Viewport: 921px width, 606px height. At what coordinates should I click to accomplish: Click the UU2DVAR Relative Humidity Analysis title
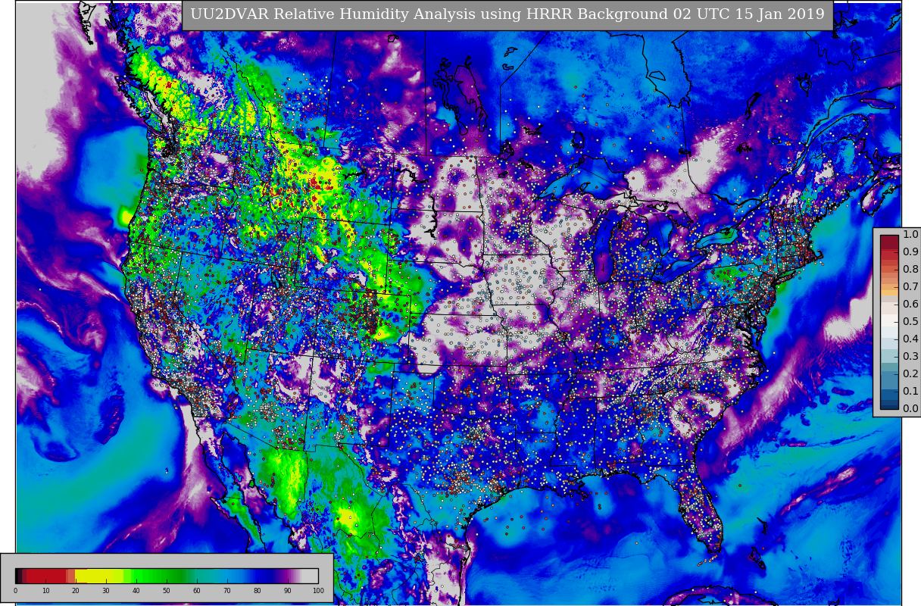point(507,14)
